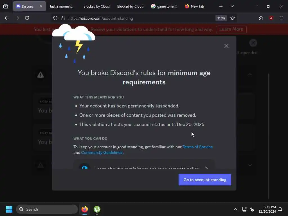
Task: Switch to second Blocked by Cloudflare tab
Action: (130, 6)
